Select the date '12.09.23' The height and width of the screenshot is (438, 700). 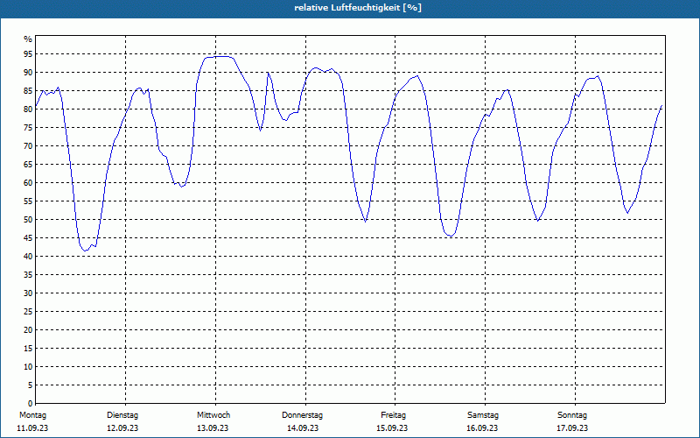pos(122,428)
